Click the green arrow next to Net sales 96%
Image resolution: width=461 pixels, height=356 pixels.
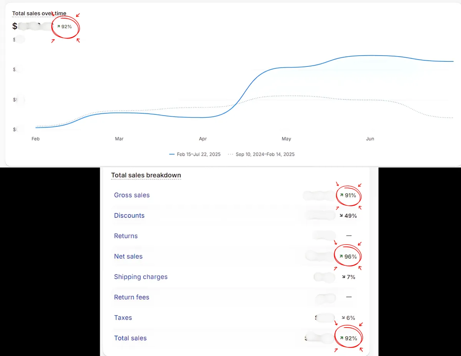[x=341, y=256]
